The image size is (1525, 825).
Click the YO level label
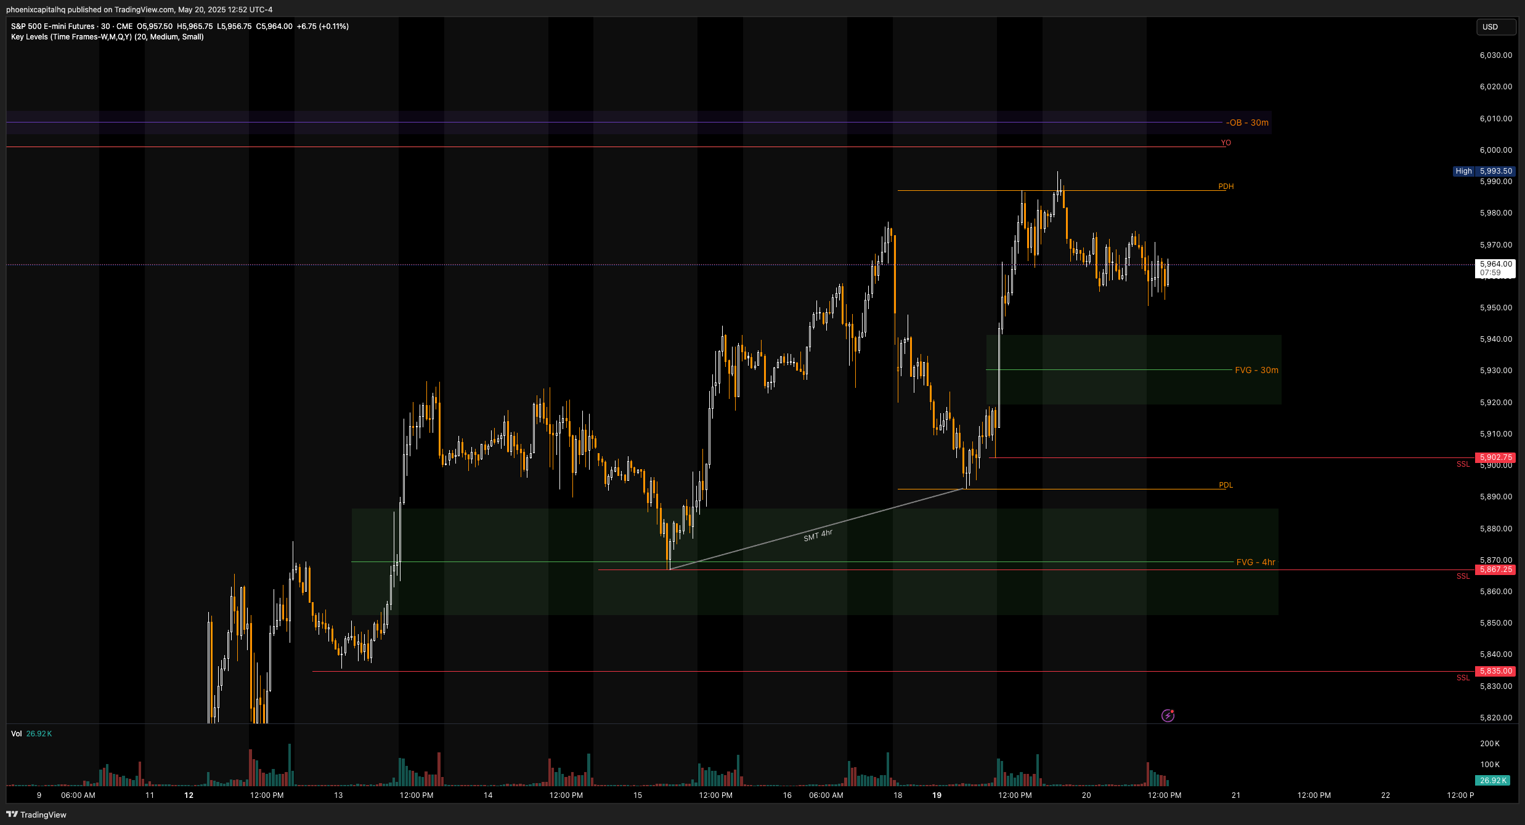(1226, 143)
